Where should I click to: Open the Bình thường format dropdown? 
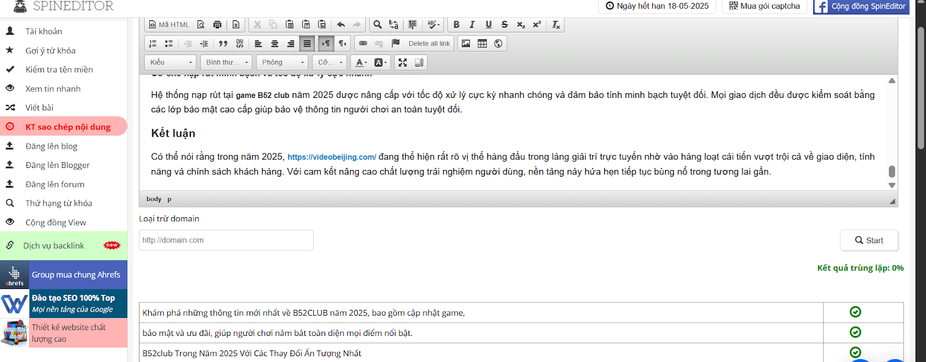(226, 63)
